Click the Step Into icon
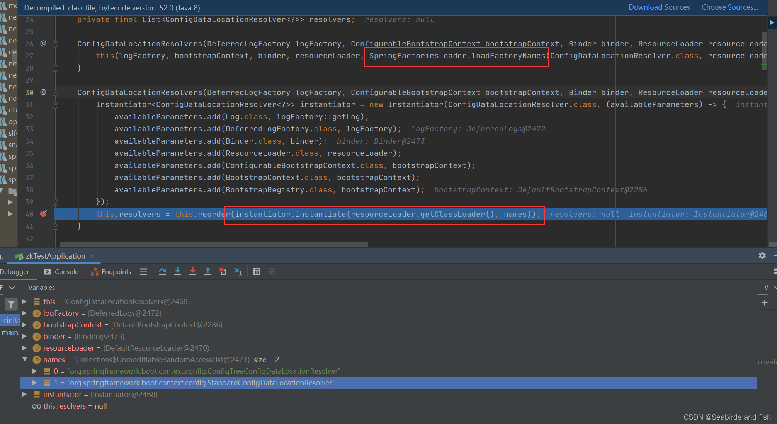 178,271
